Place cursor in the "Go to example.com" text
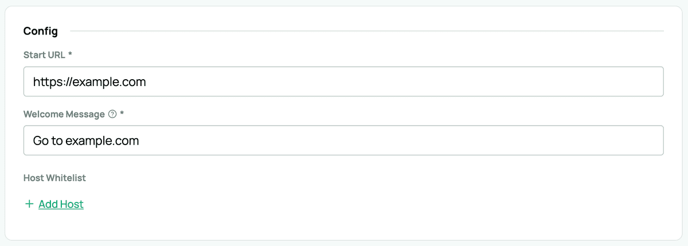Viewport: 688px width, 246px height. 86,141
